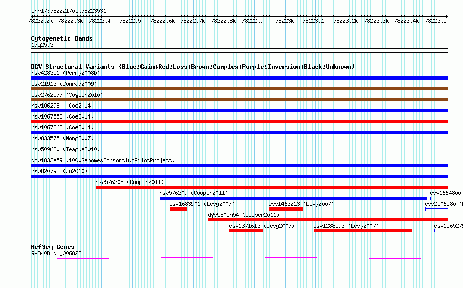This screenshot has height=288, width=463.
Task: Click the magenta RAB40B gene track line
Action: 239,258
